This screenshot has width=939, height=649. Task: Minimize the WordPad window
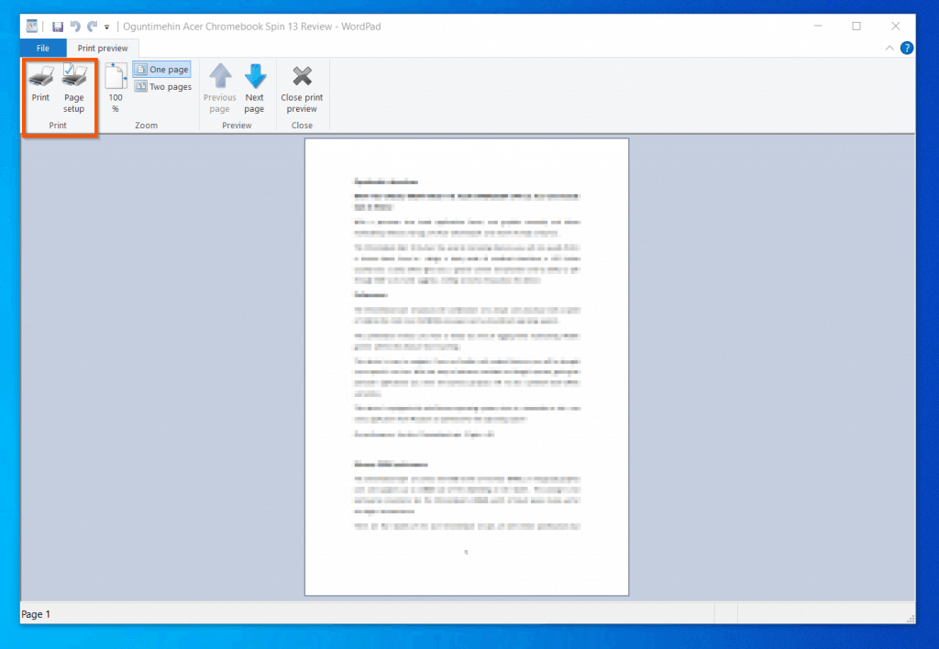[818, 26]
